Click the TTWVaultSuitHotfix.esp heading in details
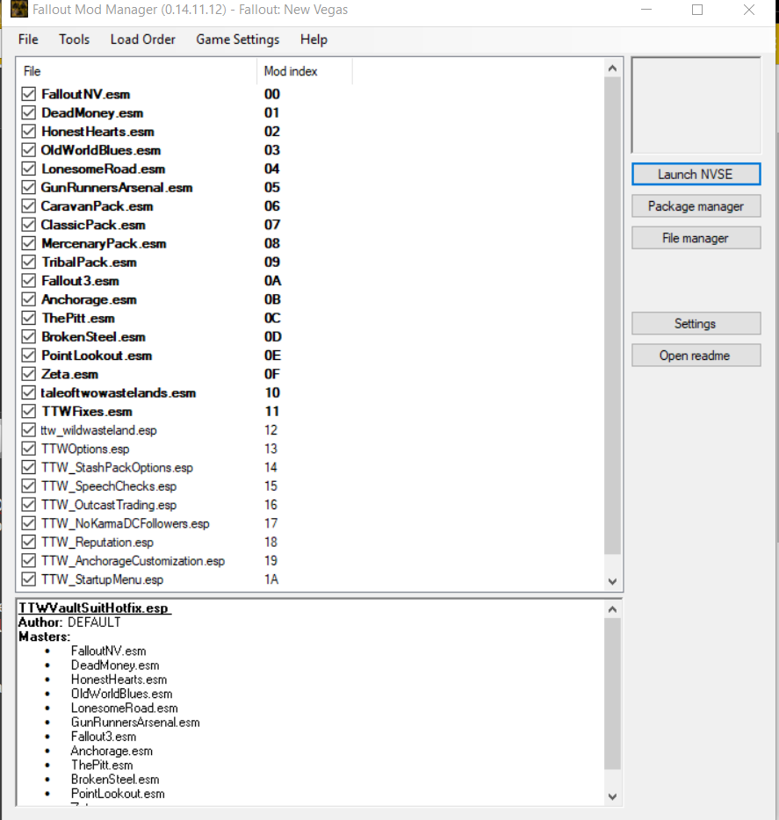 (x=95, y=608)
